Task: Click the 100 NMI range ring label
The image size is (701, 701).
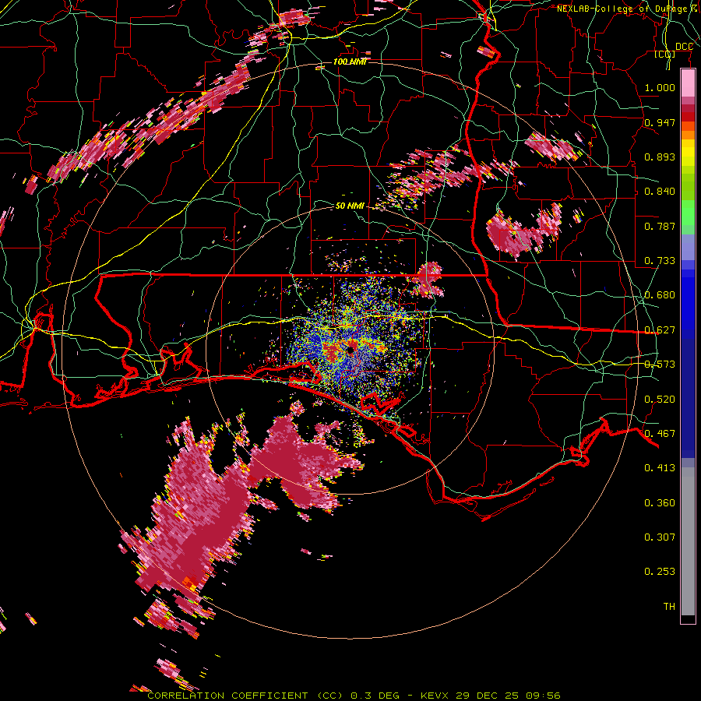Action: click(x=350, y=62)
